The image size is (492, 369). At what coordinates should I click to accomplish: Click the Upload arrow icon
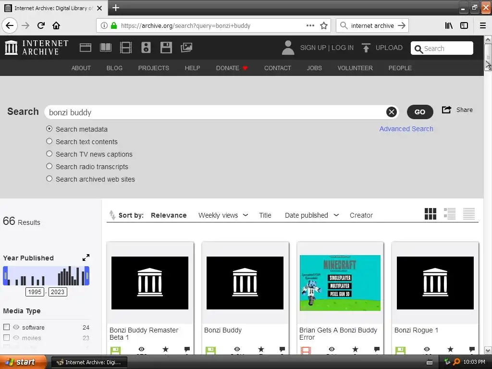point(366,48)
